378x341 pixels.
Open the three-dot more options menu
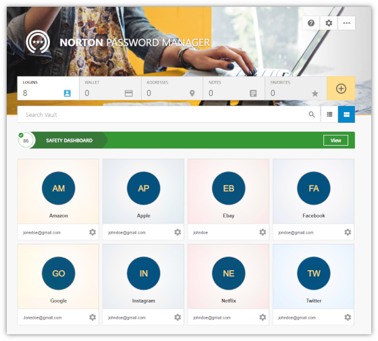tap(346, 23)
